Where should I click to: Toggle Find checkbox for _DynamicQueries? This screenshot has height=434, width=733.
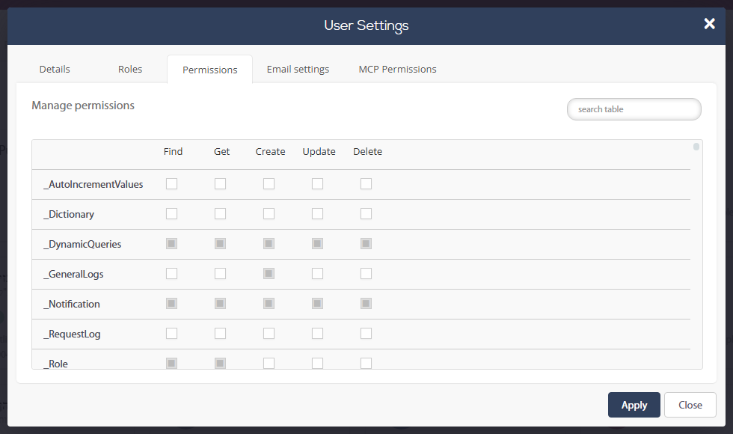click(171, 244)
